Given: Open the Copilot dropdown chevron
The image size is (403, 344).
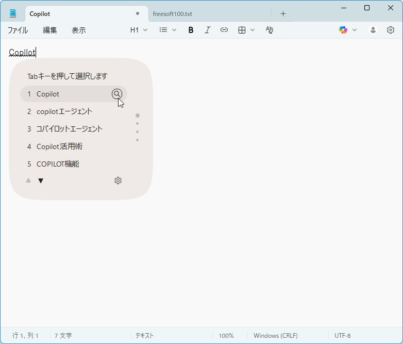Looking at the screenshot, I should [355, 30].
